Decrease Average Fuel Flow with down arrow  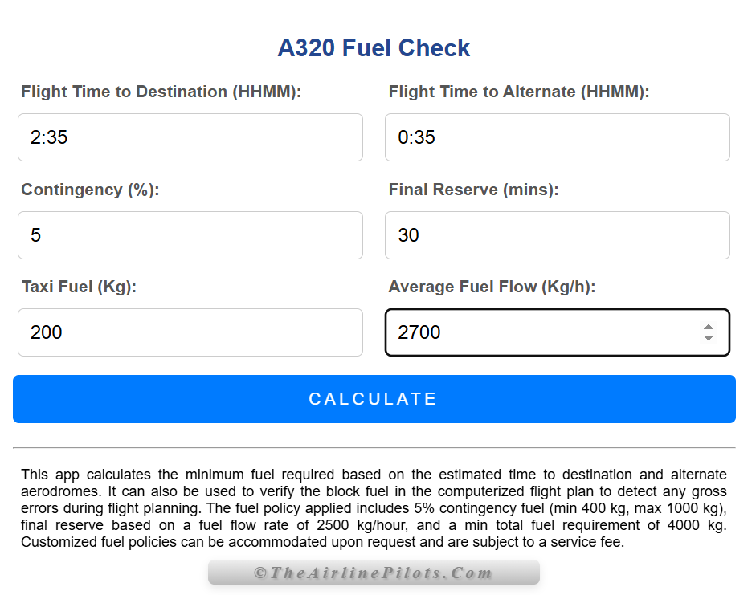[708, 338]
